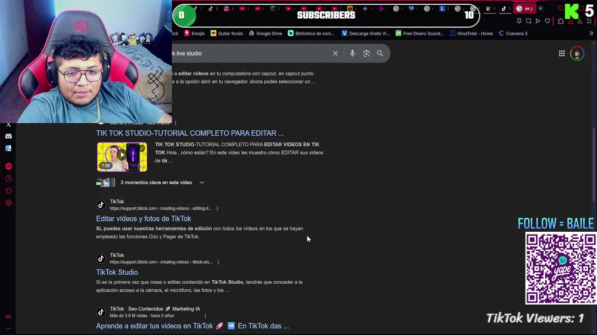Open the browser extensions puzzle icon
Image resolution: width=597 pixels, height=335 pixels.
coord(561,21)
